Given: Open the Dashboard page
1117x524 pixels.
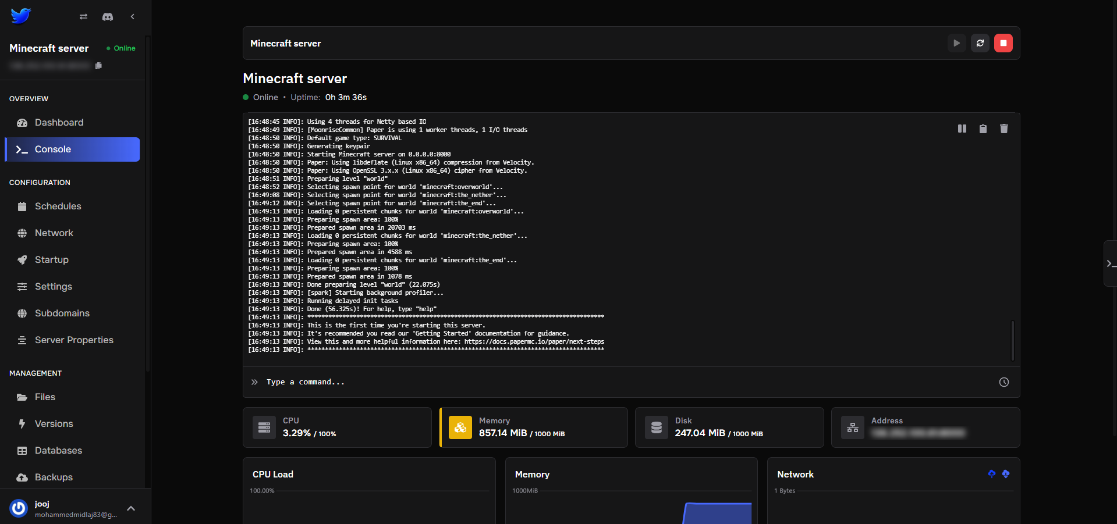Looking at the screenshot, I should 72,123.
